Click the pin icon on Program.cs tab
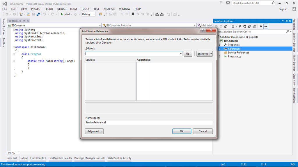 24,21
